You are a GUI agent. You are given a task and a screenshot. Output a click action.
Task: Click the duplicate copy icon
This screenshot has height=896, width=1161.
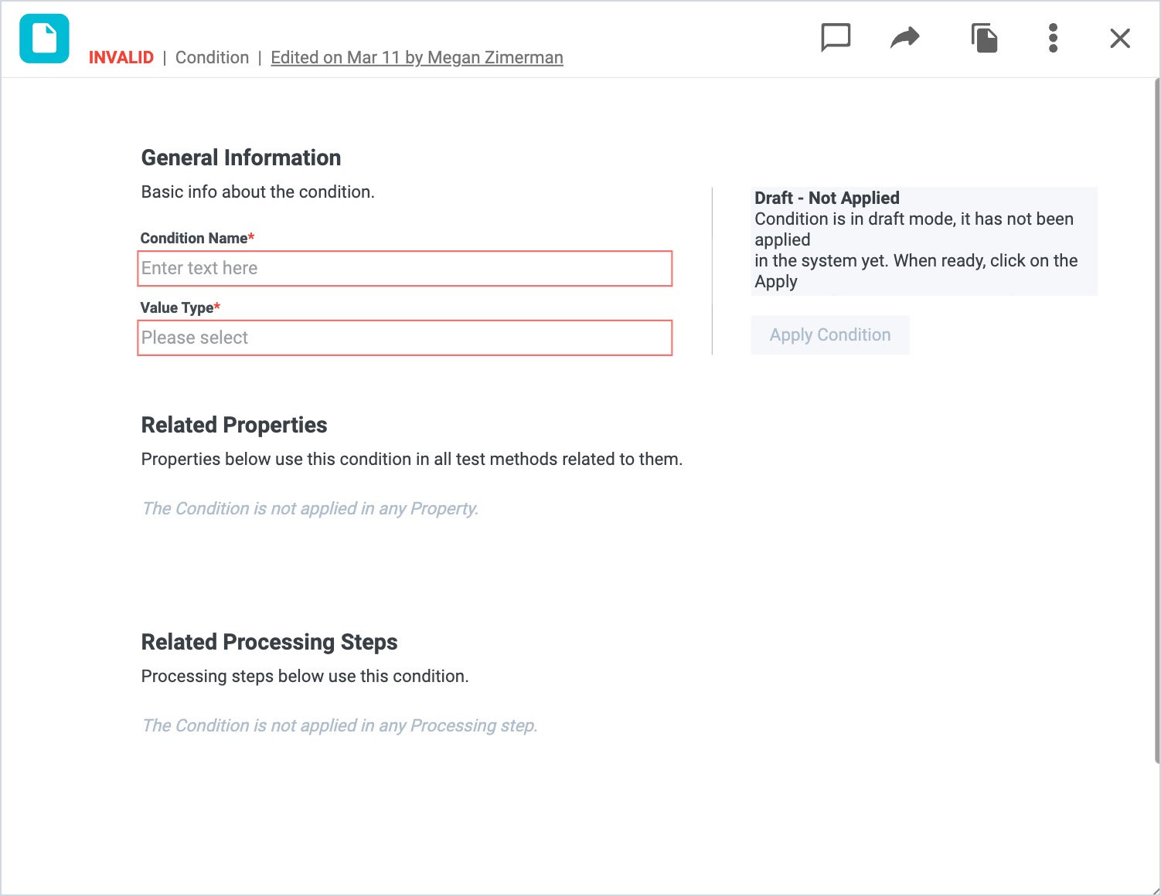click(x=984, y=38)
